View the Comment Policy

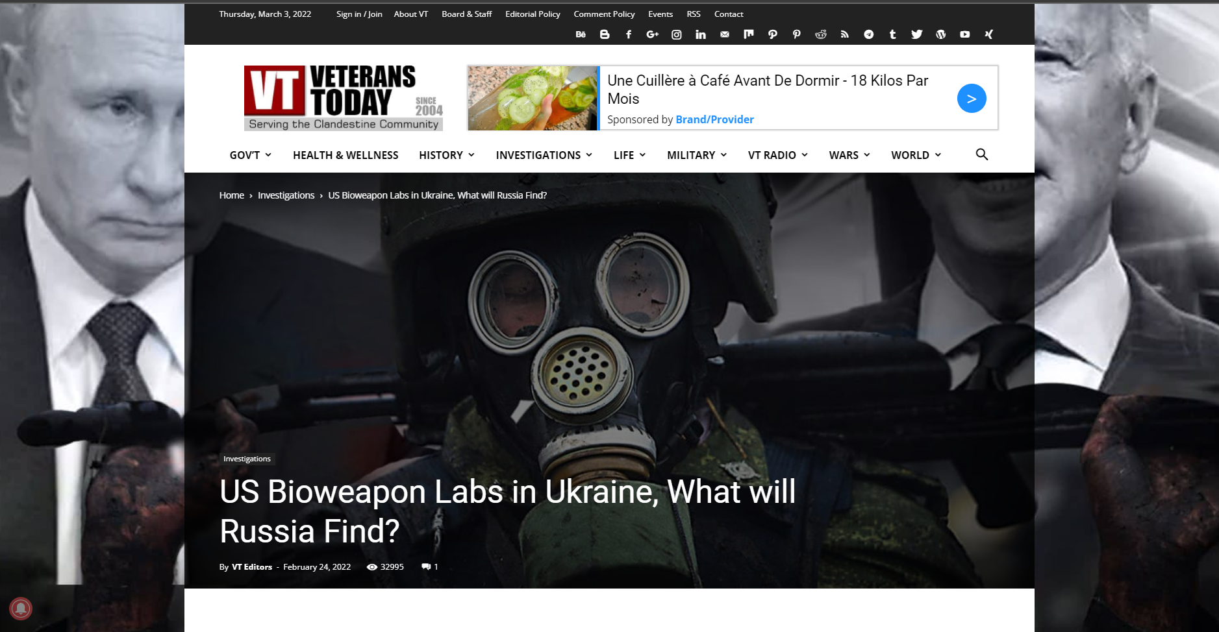point(604,14)
